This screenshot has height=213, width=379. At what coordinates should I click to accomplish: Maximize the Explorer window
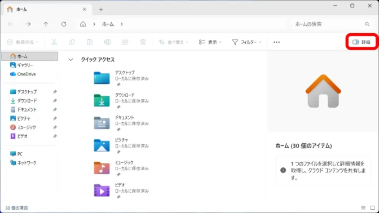(352, 6)
